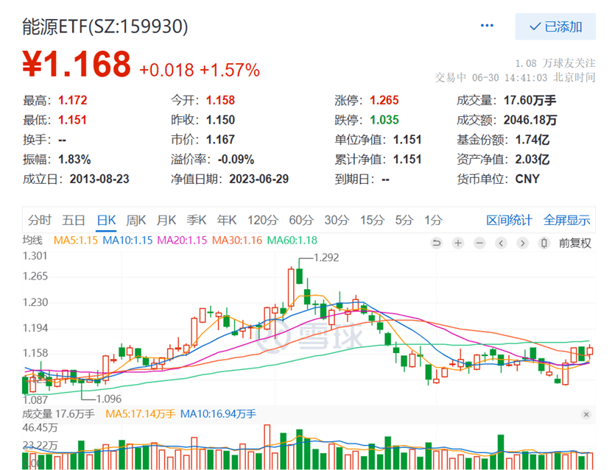
Task: Switch to the 60分 interval tab
Action: [301, 220]
